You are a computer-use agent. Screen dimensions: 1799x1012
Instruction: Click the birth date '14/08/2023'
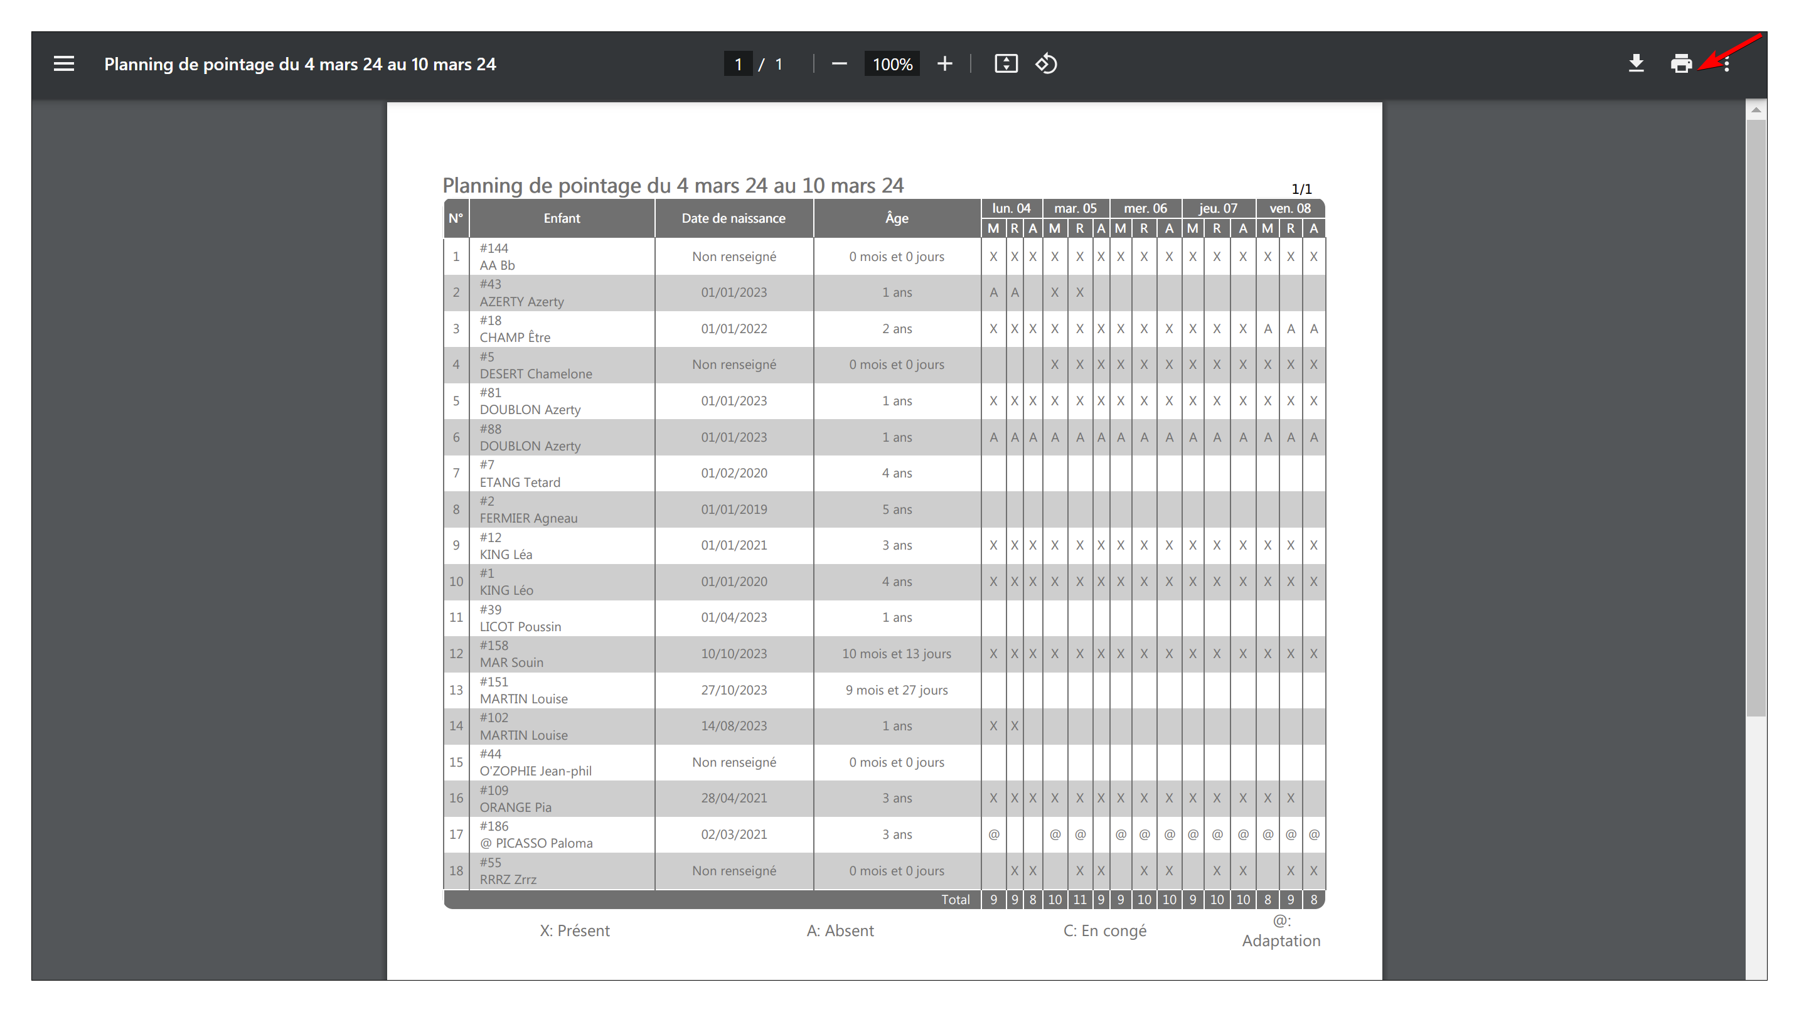(x=734, y=726)
